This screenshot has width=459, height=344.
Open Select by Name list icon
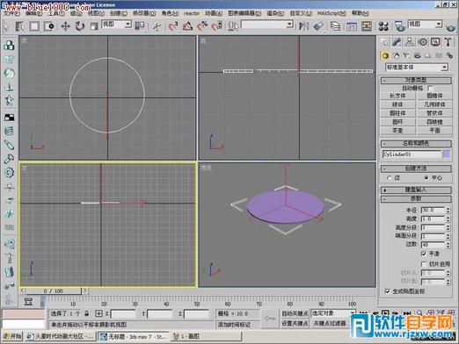click(x=20, y=26)
